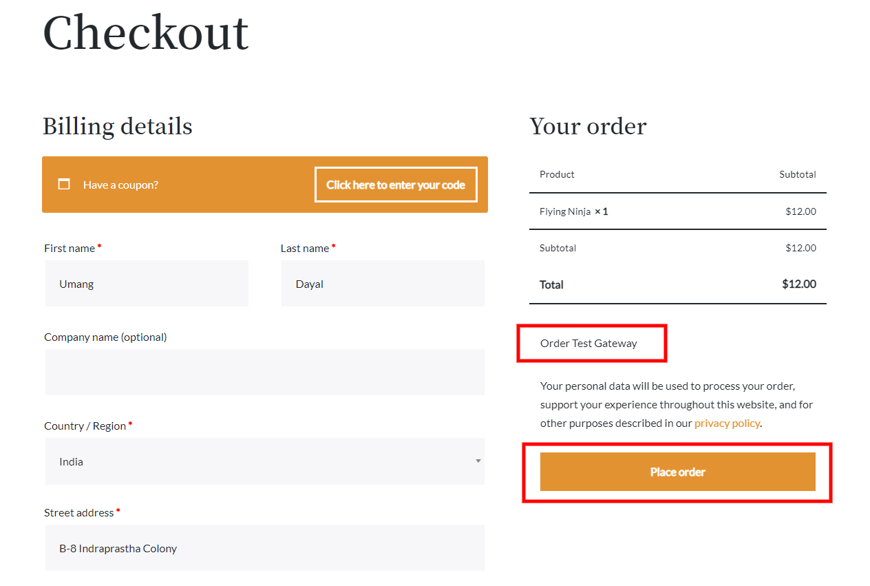Click the Company name (optional) label
Image resolution: width=870 pixels, height=586 pixels.
click(x=105, y=337)
